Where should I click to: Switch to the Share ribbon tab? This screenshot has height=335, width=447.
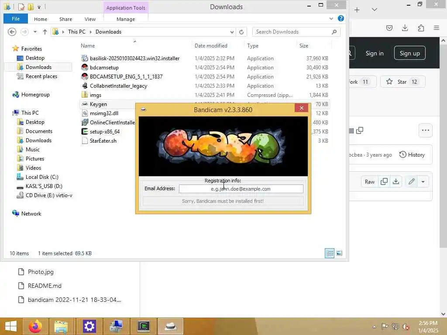click(x=65, y=19)
